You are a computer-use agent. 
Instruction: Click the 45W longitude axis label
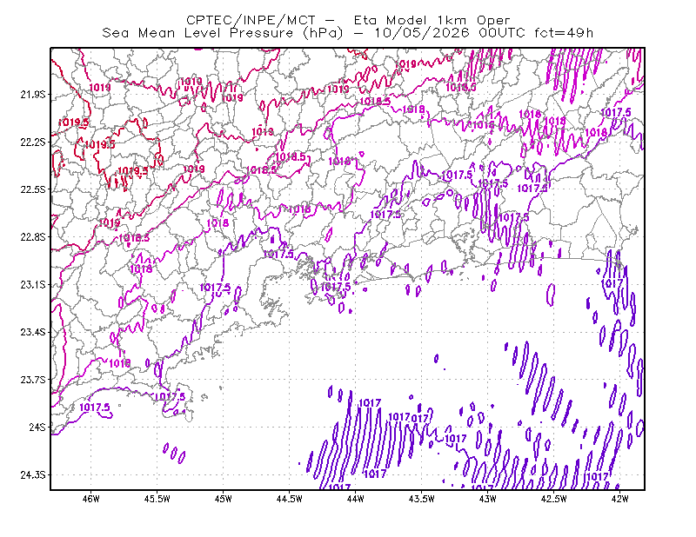(224, 499)
